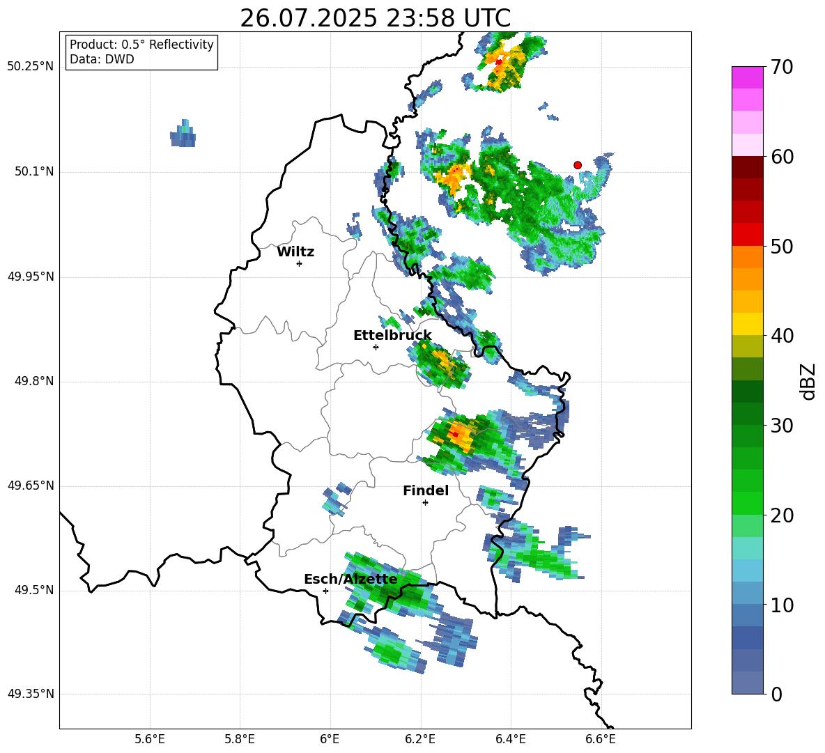The height and width of the screenshot is (753, 825).
Task: Click the 6.2°E longitude label
Action: [420, 739]
